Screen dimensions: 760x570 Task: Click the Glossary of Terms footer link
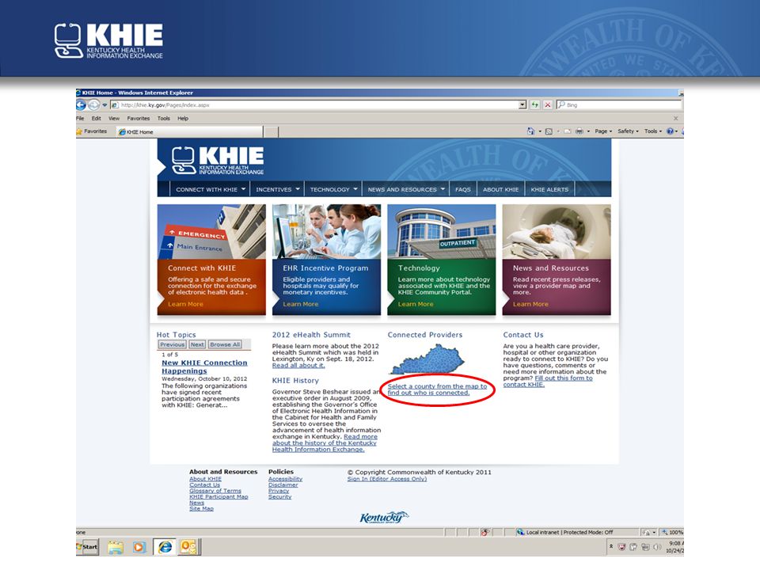coord(215,491)
